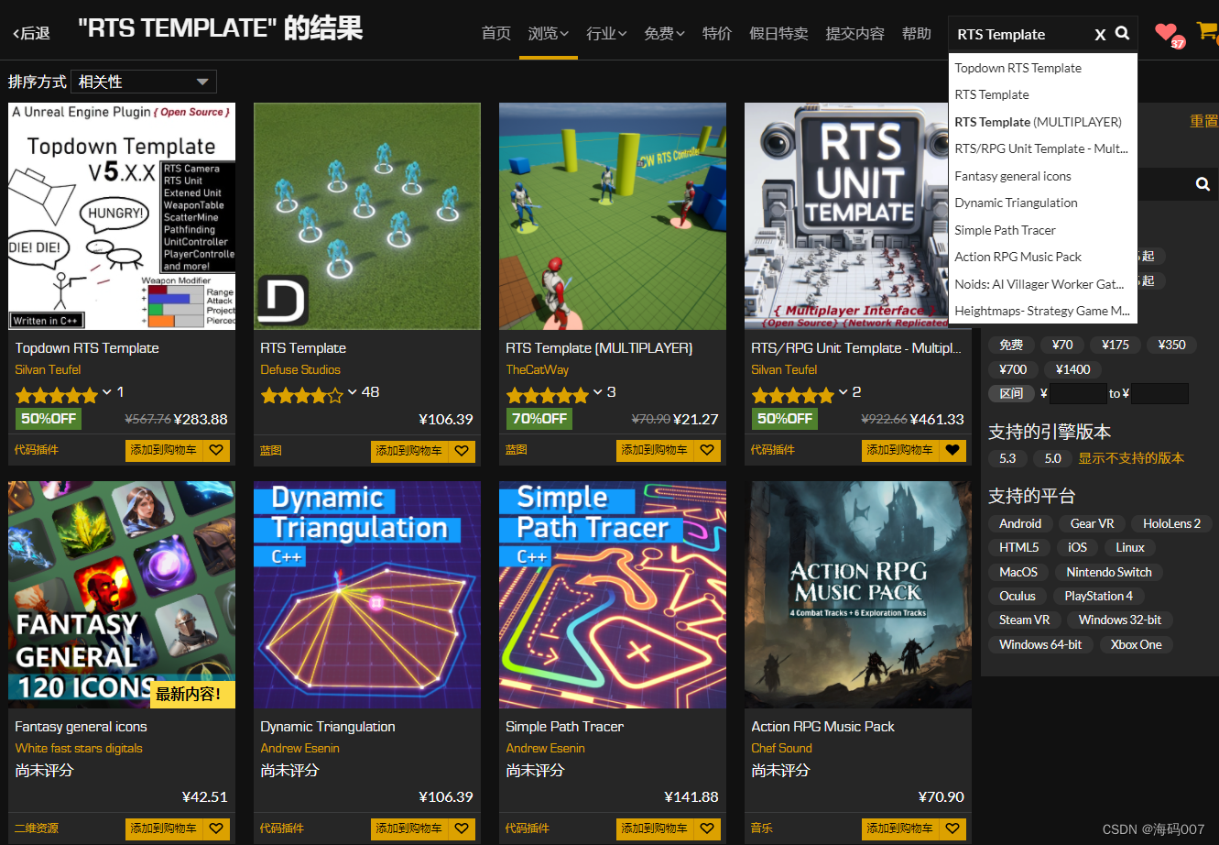Go to 首页 in navigation
Viewport: 1219px width, 845px height.
tap(495, 33)
